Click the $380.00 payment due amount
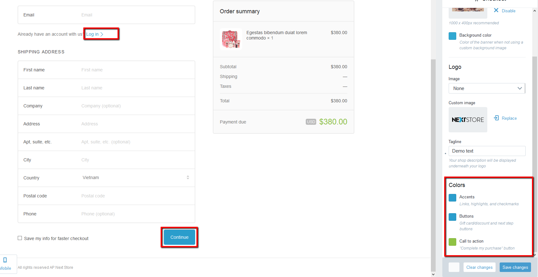538x277 pixels. coord(333,122)
